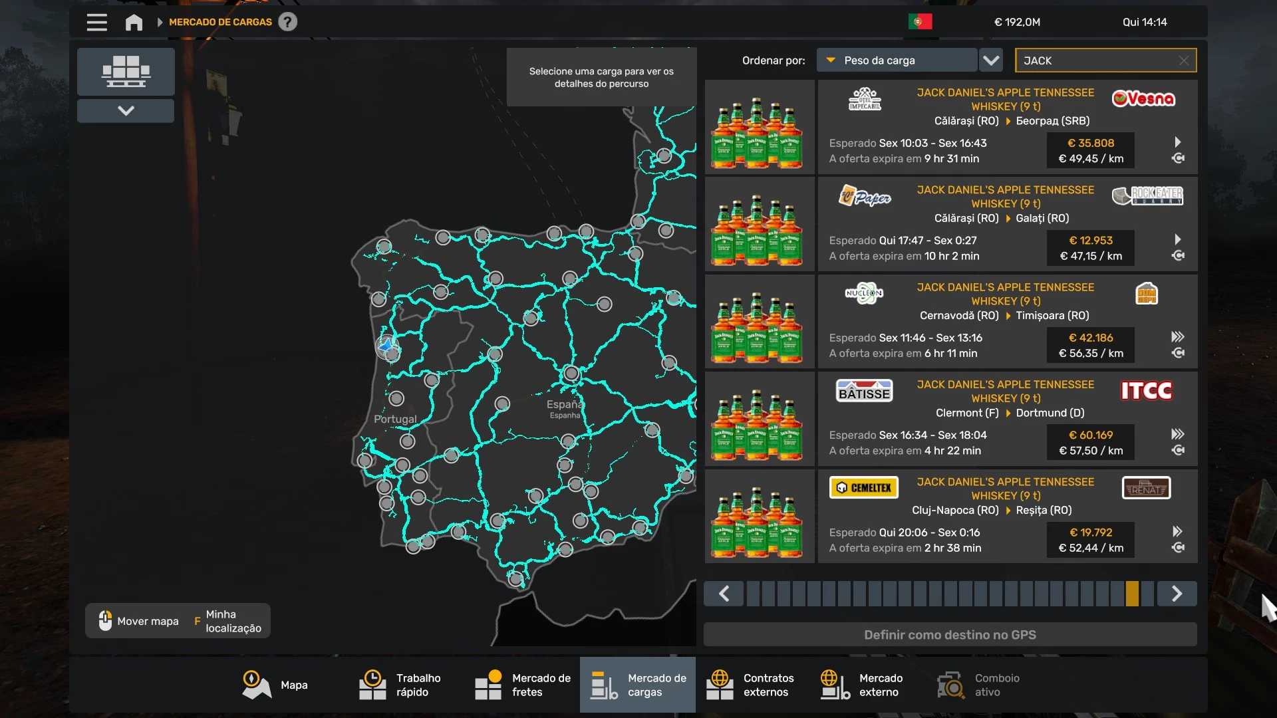This screenshot has width=1277, height=718.
Task: Open the Peso da carga sort dropdown
Action: click(897, 60)
